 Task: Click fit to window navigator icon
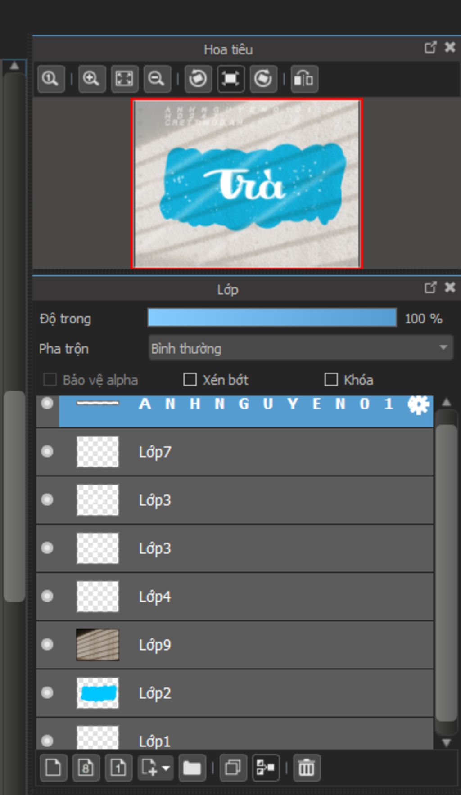pyautogui.click(x=124, y=79)
